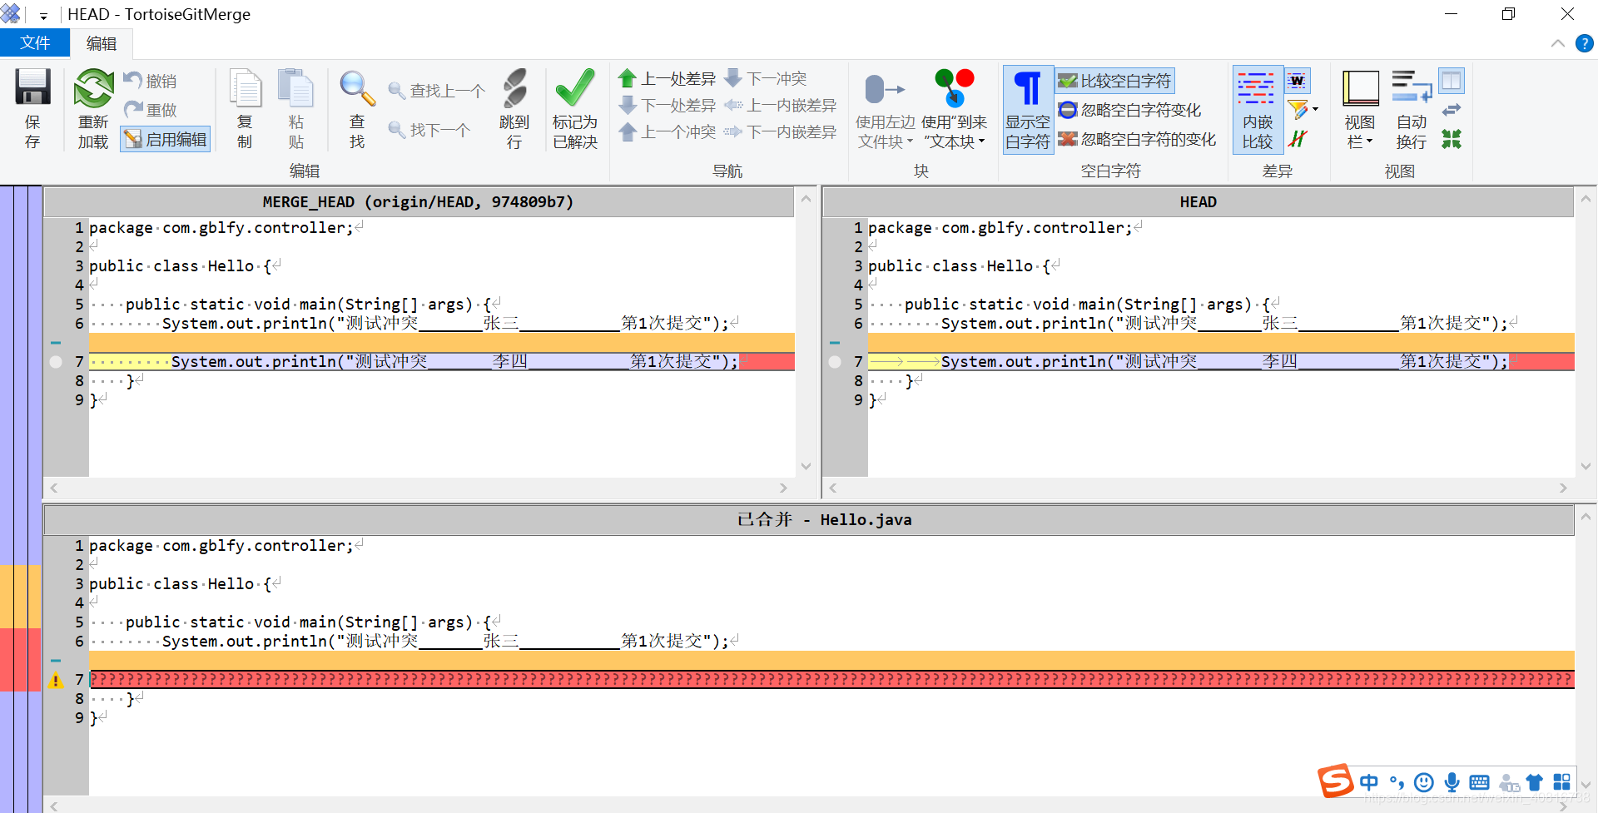This screenshot has width=1598, height=813.
Task: Open the Sogou toolbox grid icon
Action: (x=1562, y=782)
